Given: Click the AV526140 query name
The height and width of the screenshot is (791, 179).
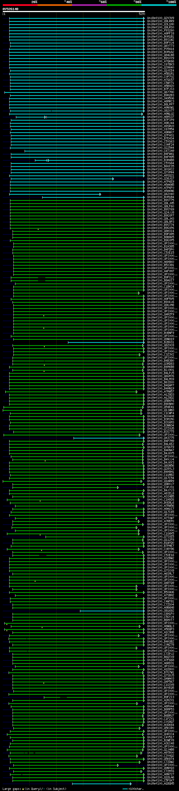Looking at the screenshot, I should pos(10,9).
